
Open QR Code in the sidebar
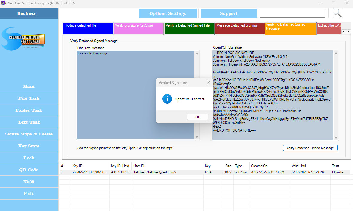click(x=29, y=170)
